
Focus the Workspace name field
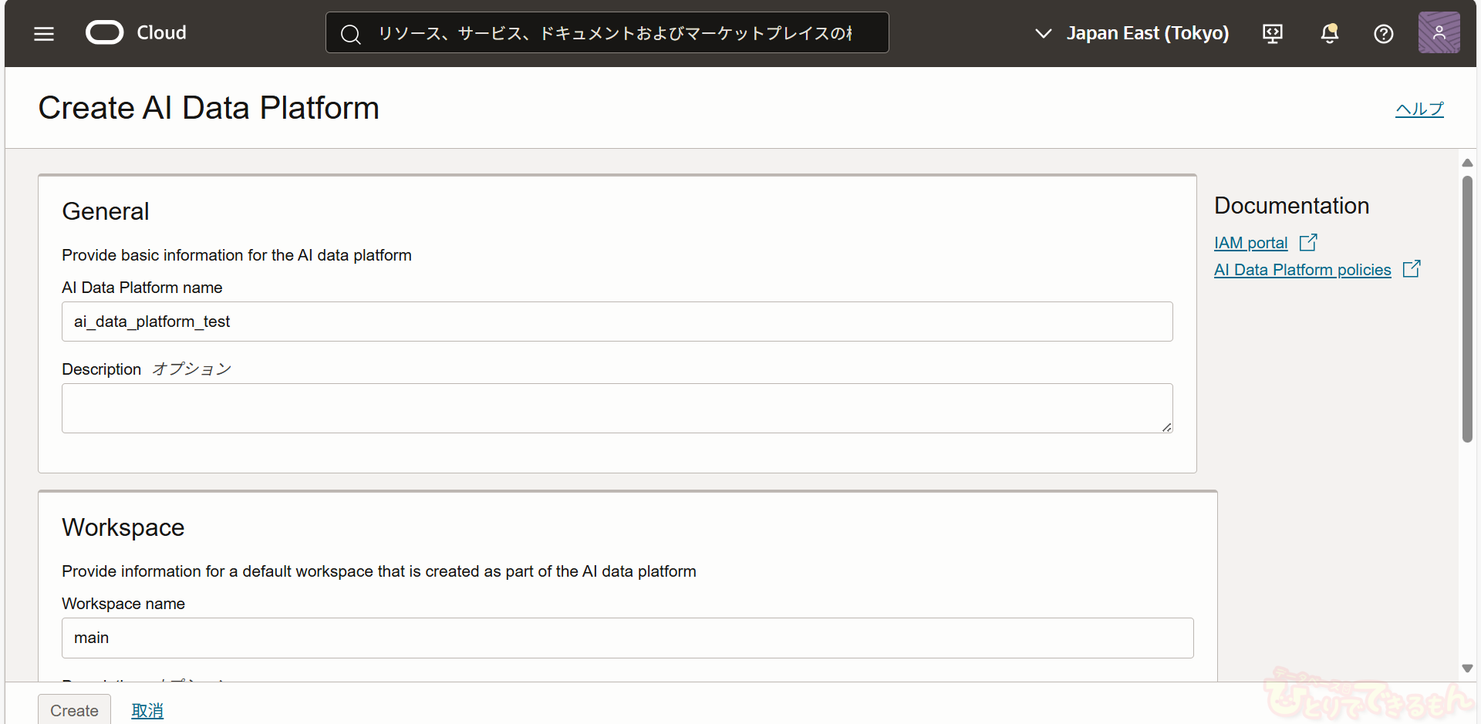coord(627,638)
